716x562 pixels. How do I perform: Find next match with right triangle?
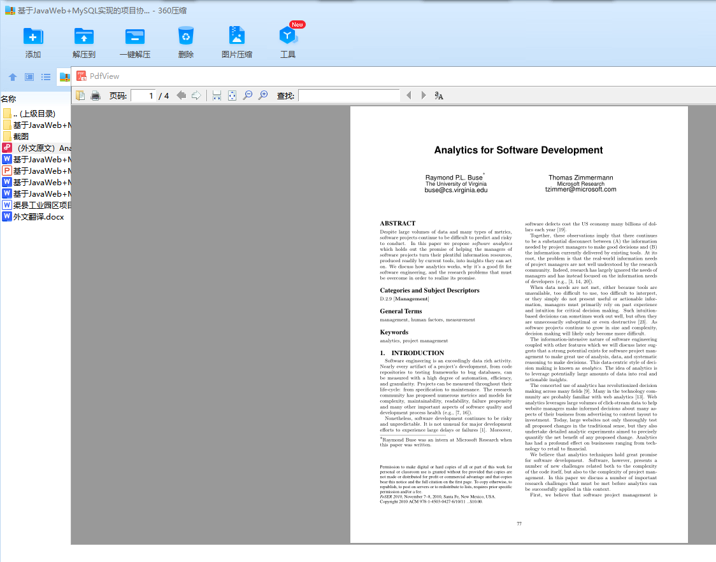(x=424, y=95)
